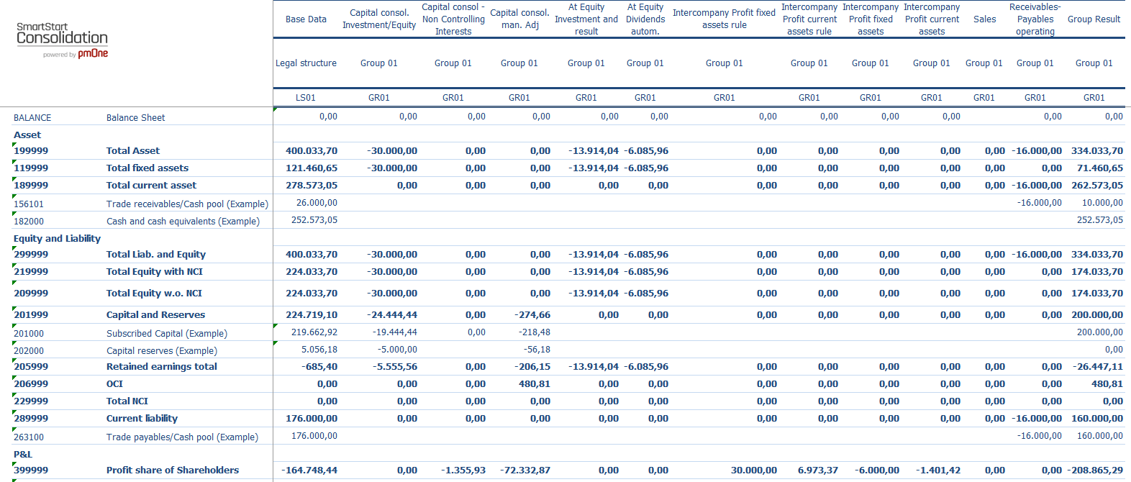The width and height of the screenshot is (1131, 482).
Task: Click the SmartStart Consolidation logo
Action: click(62, 34)
